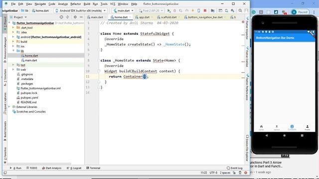Click the lib breadcrumb in navigation bar

[25, 10]
